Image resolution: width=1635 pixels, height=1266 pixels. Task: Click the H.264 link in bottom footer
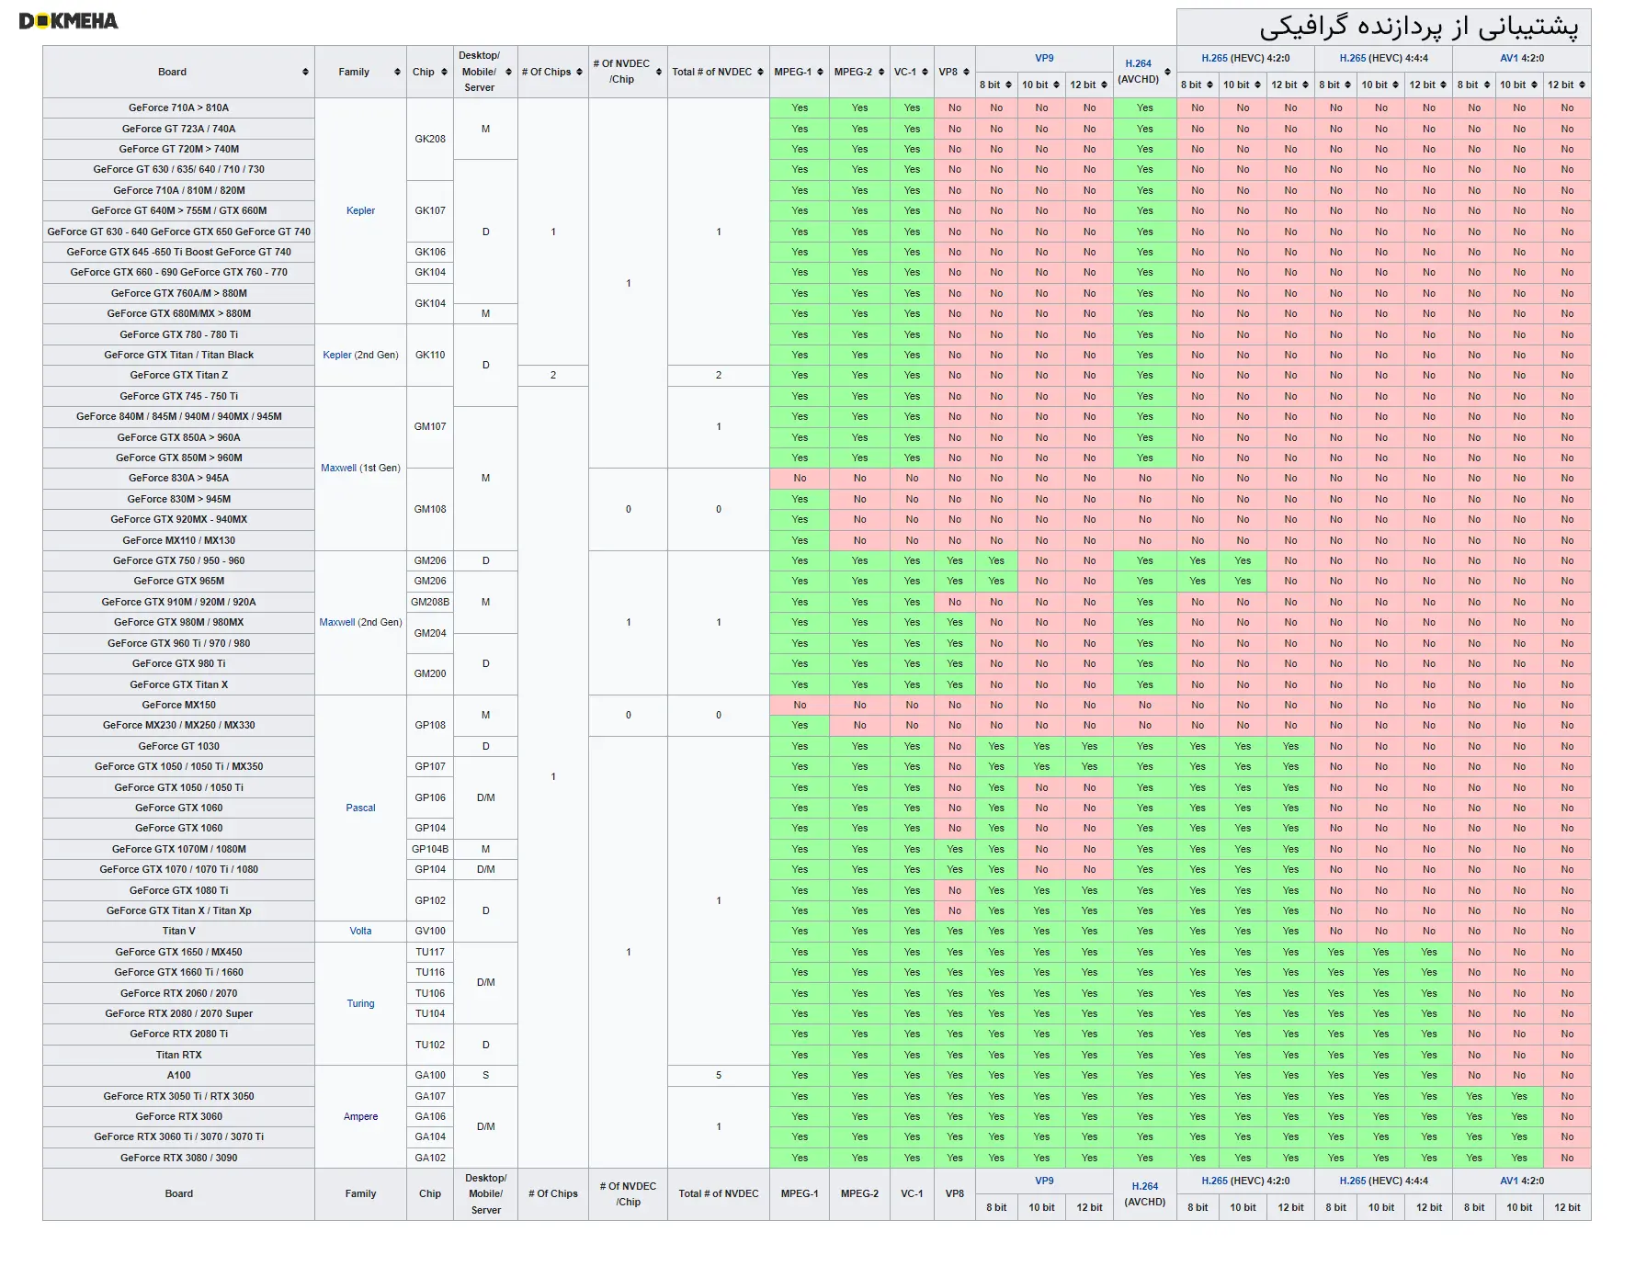pyautogui.click(x=1144, y=1186)
